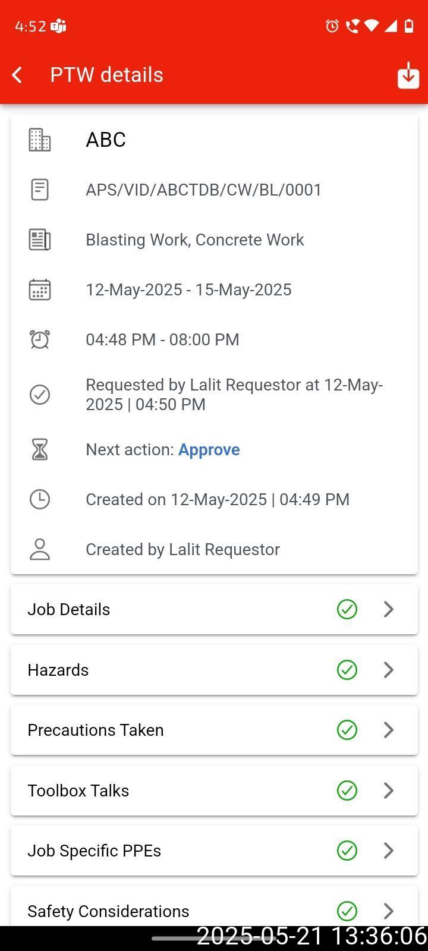Expand the Toolbox Talks chevron

[x=389, y=791]
